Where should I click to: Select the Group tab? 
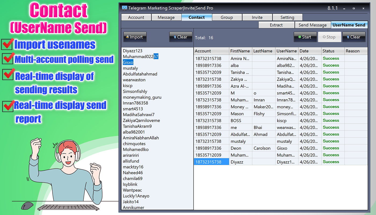coord(227,17)
